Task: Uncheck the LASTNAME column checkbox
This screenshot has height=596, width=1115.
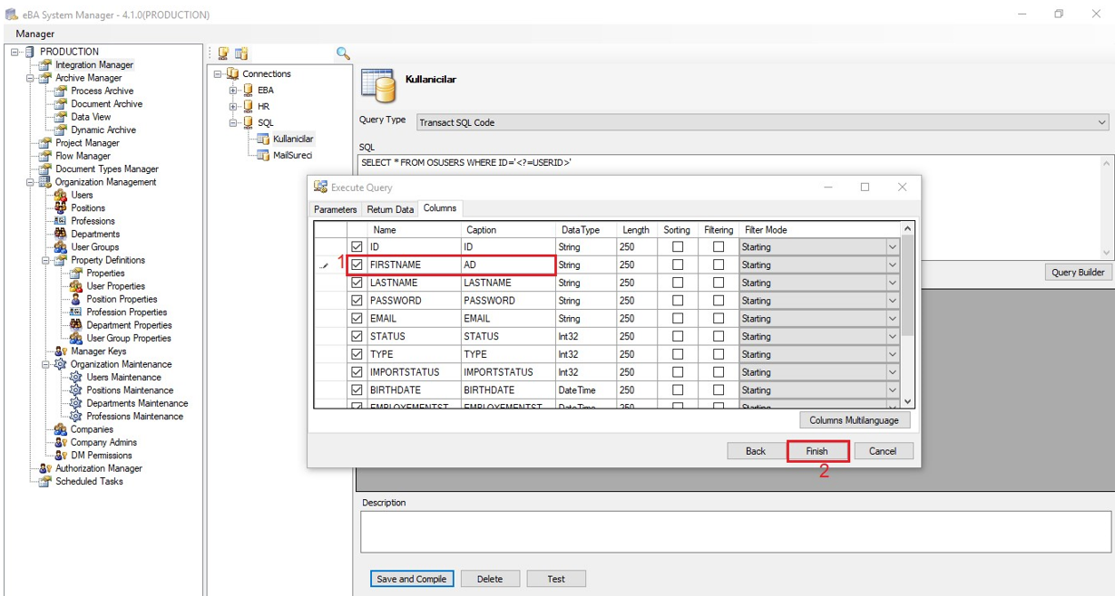Action: [357, 283]
